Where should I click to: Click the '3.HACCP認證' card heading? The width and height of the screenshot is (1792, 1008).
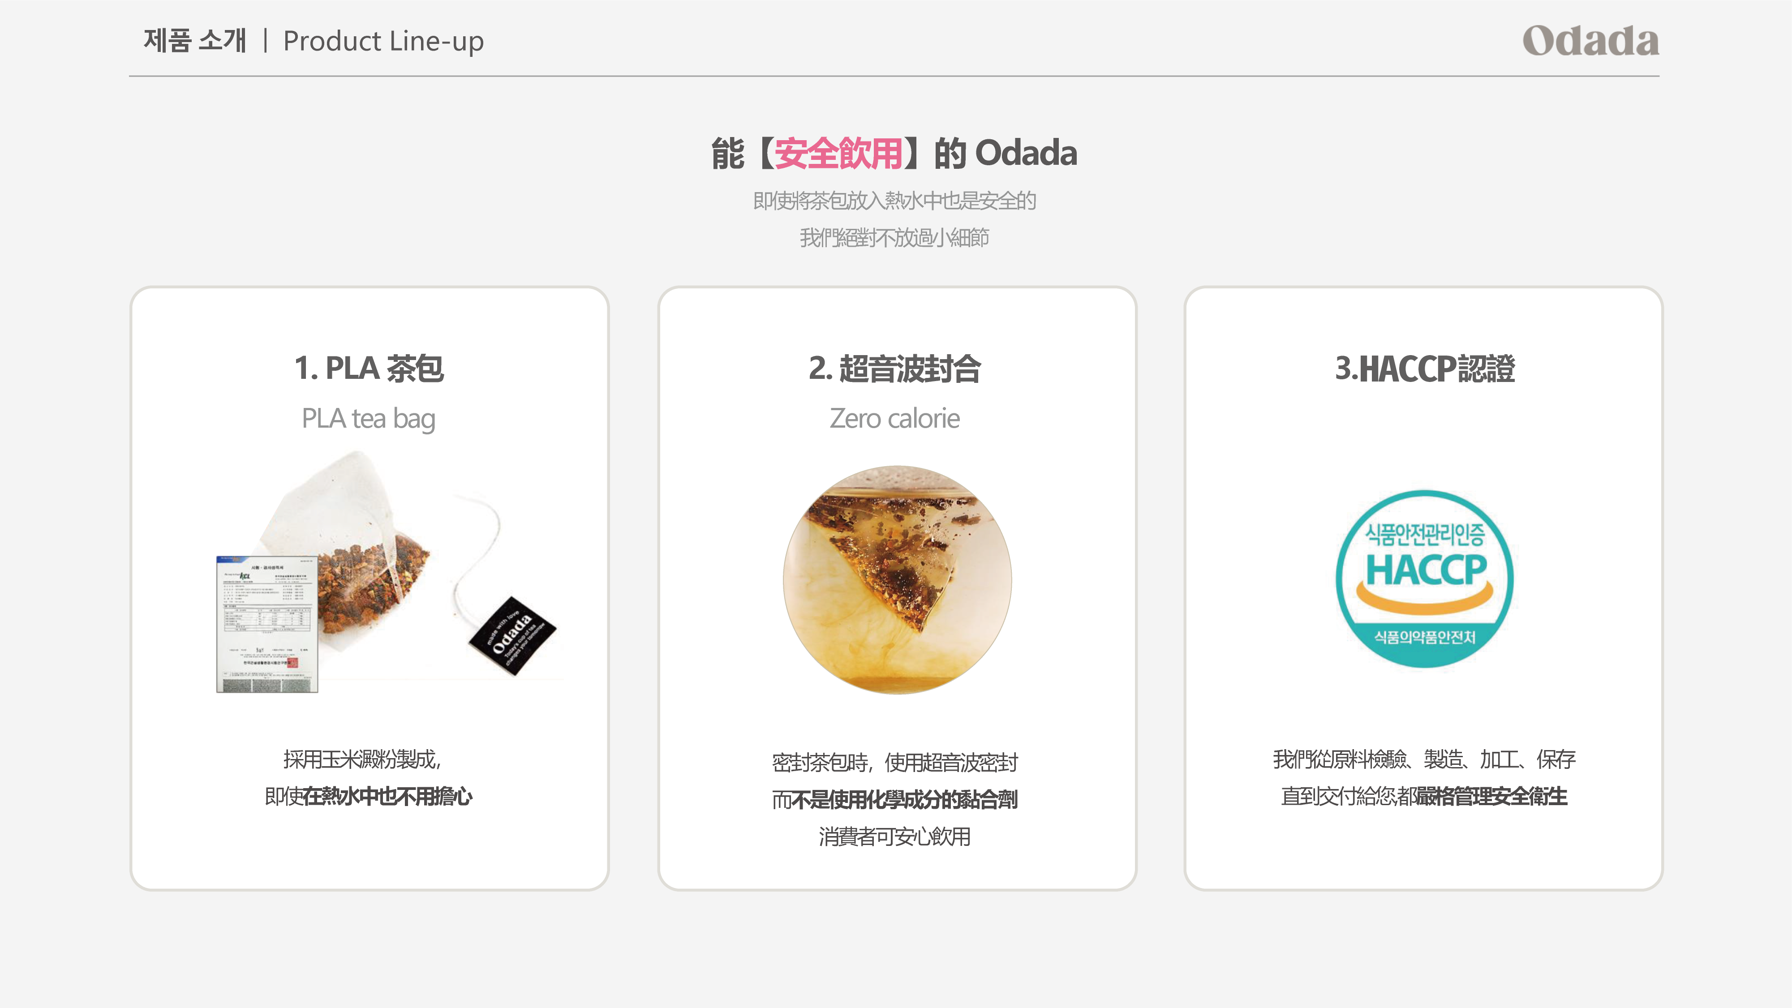click(x=1425, y=368)
